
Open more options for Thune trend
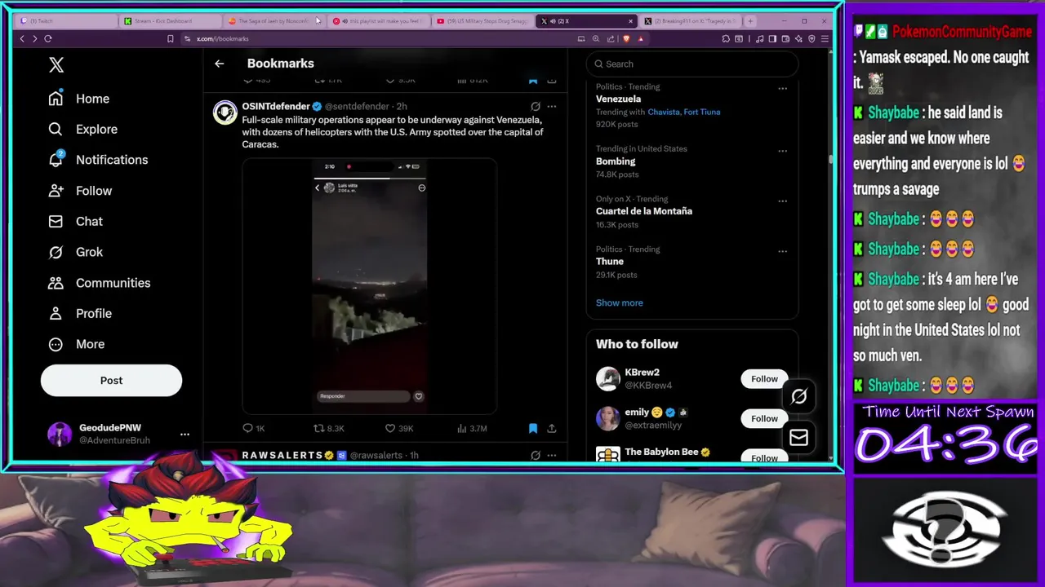(x=782, y=251)
